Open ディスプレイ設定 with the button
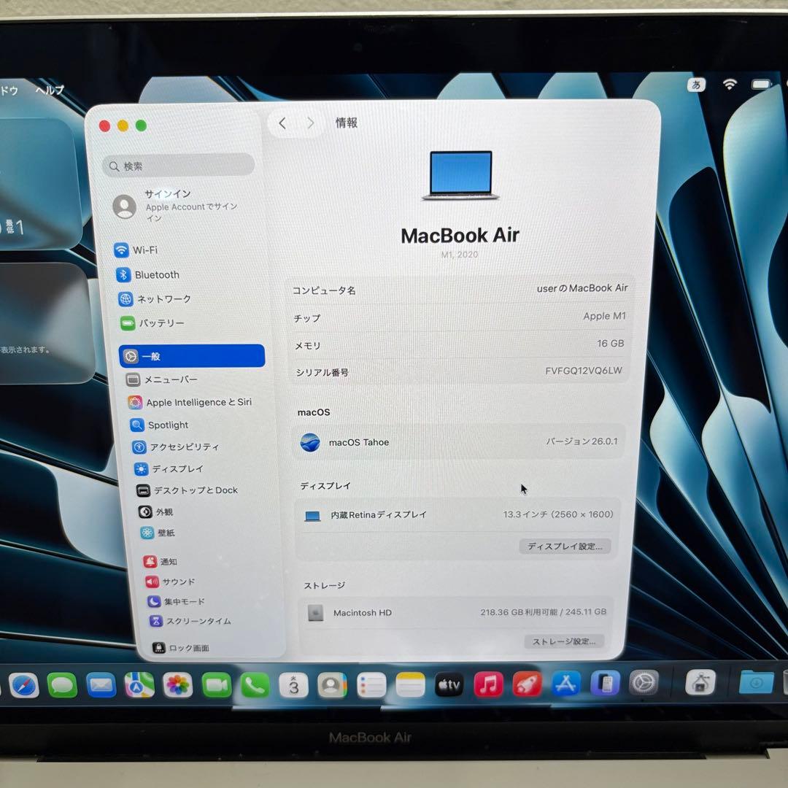 (x=565, y=546)
